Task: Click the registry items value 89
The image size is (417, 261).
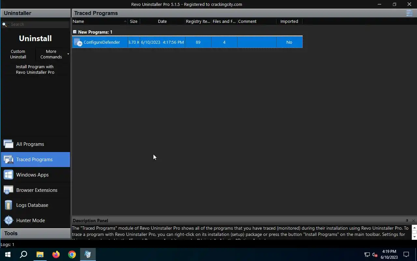Action: [x=198, y=42]
